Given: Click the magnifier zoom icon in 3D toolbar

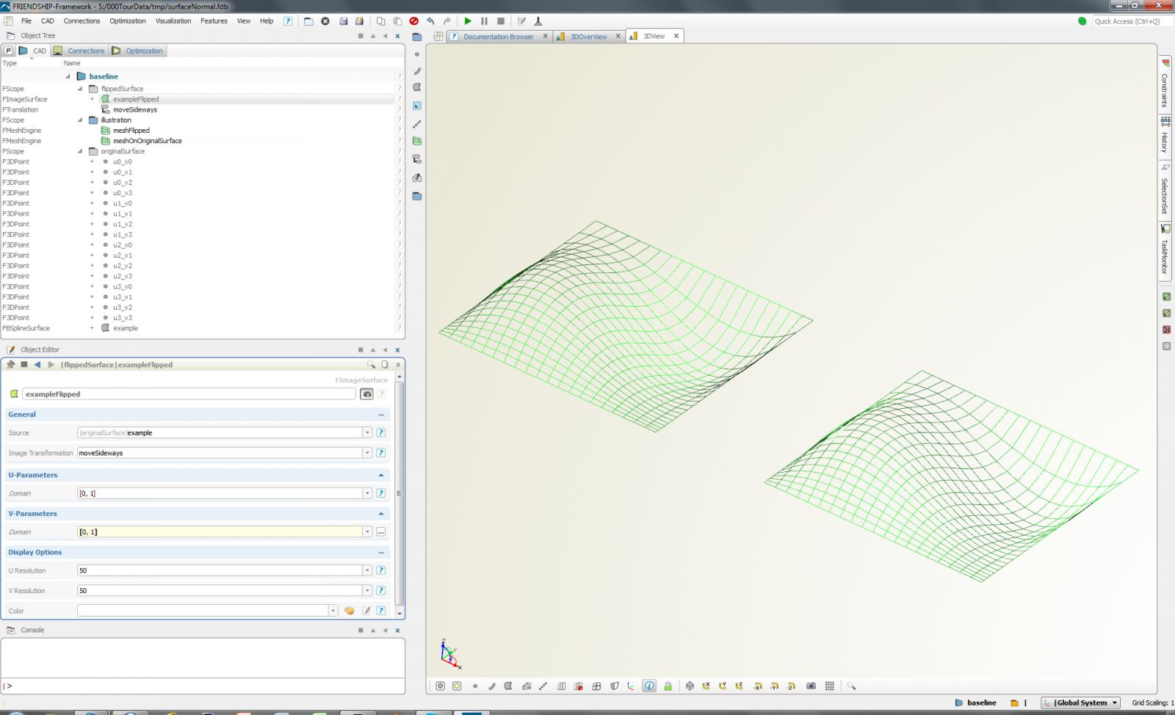Looking at the screenshot, I should click(x=851, y=686).
